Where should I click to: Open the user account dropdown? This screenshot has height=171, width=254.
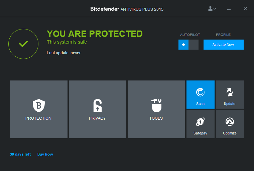[212, 9]
